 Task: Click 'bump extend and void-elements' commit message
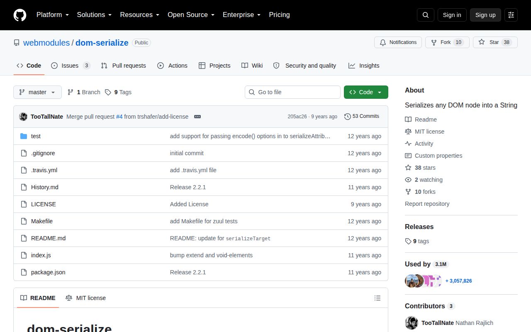pyautogui.click(x=211, y=255)
